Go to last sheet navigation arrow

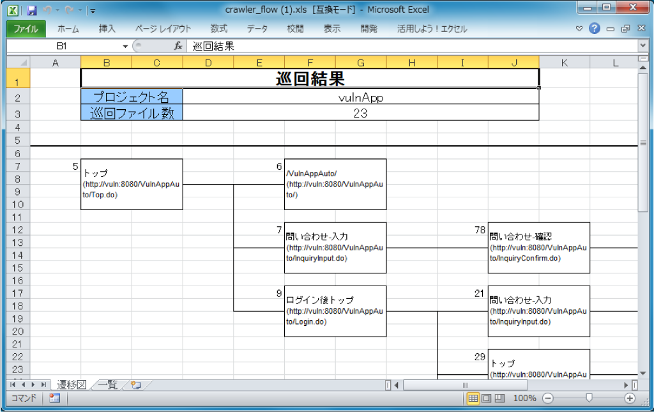43,385
